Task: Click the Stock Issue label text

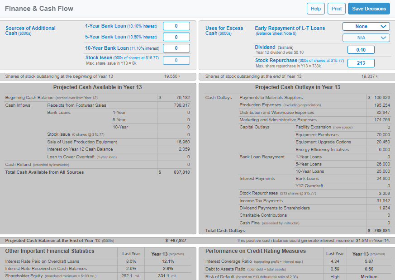Action: [x=99, y=57]
